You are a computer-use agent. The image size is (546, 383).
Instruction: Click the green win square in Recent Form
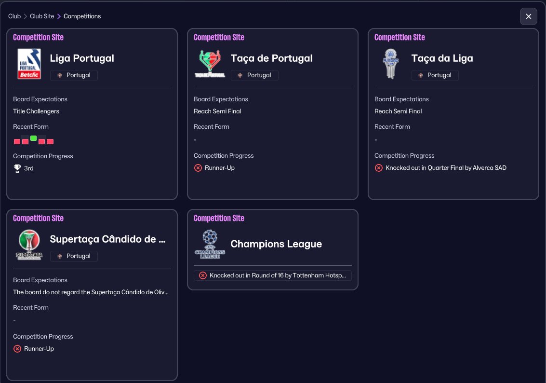[33, 138]
